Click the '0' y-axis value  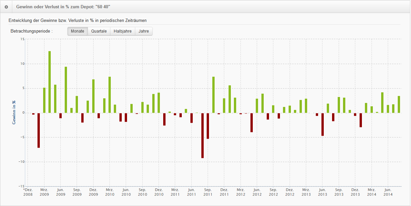pos(24,113)
